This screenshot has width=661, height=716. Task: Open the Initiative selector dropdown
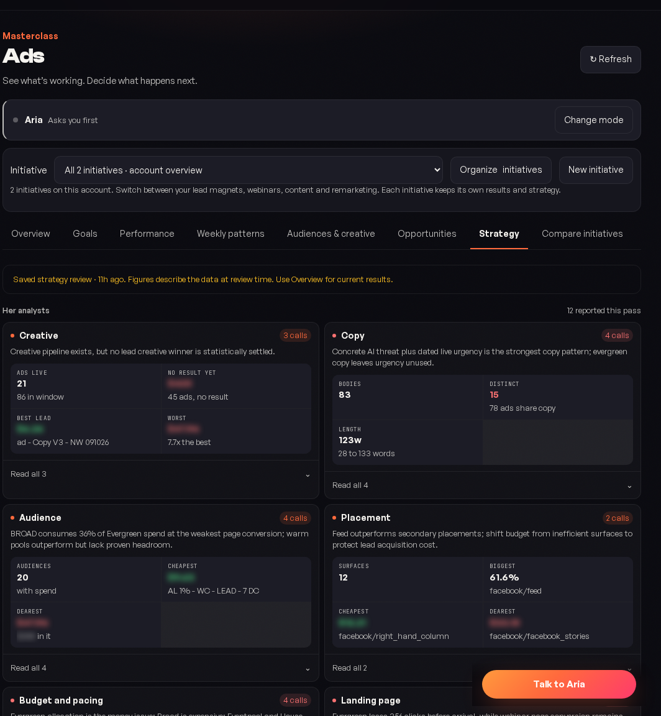click(x=248, y=170)
